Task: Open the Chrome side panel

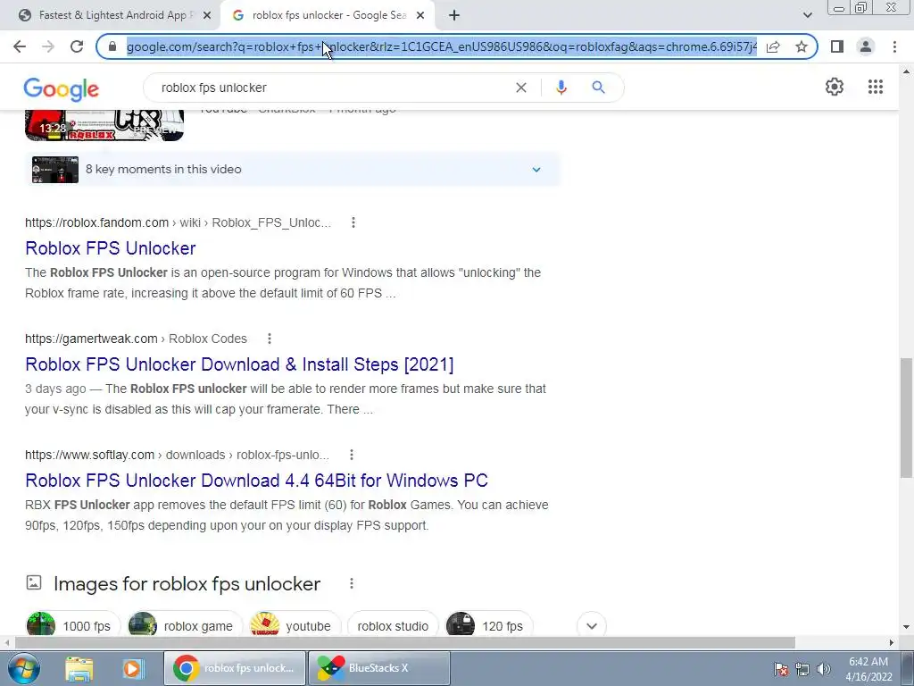Action: (837, 46)
